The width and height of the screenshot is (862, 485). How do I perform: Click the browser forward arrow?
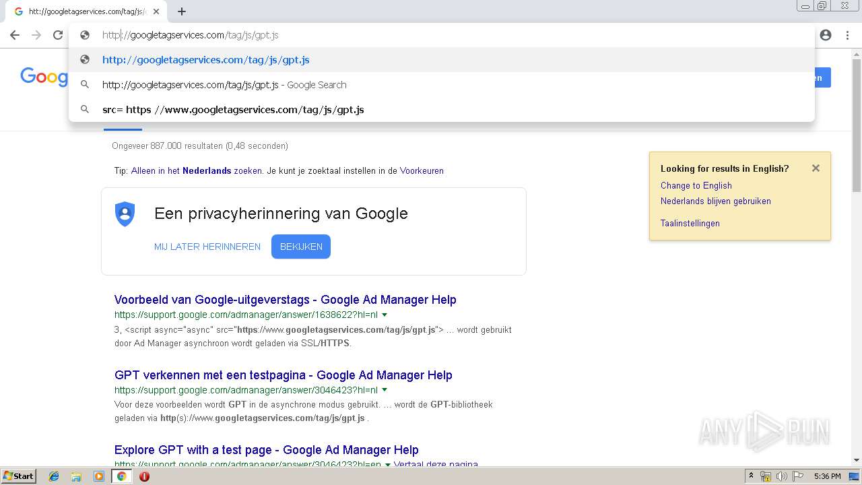[x=36, y=35]
